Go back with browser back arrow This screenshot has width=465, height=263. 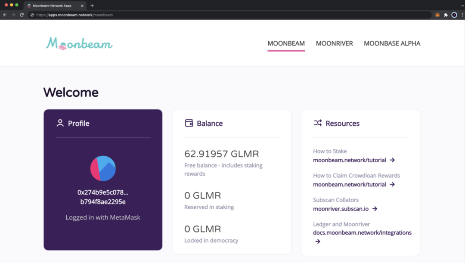tap(5, 15)
